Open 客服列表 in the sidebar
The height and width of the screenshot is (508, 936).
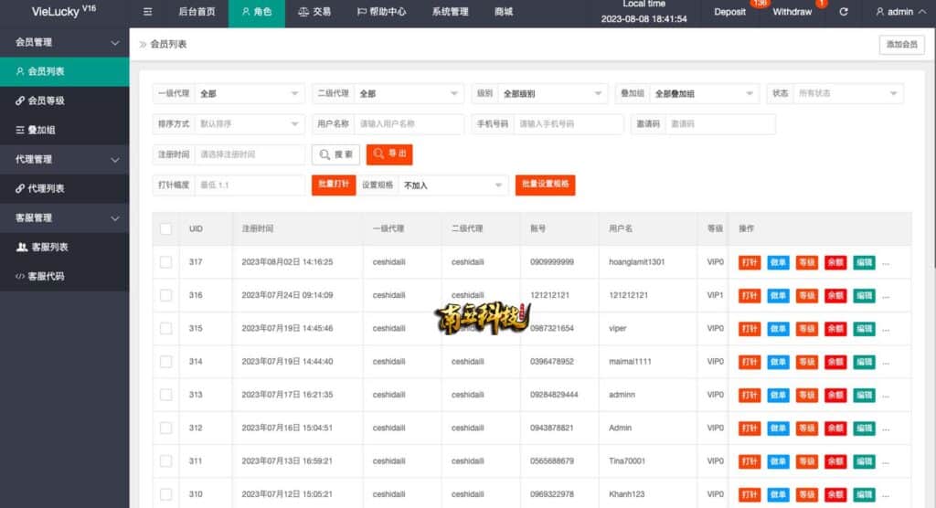pos(65,247)
